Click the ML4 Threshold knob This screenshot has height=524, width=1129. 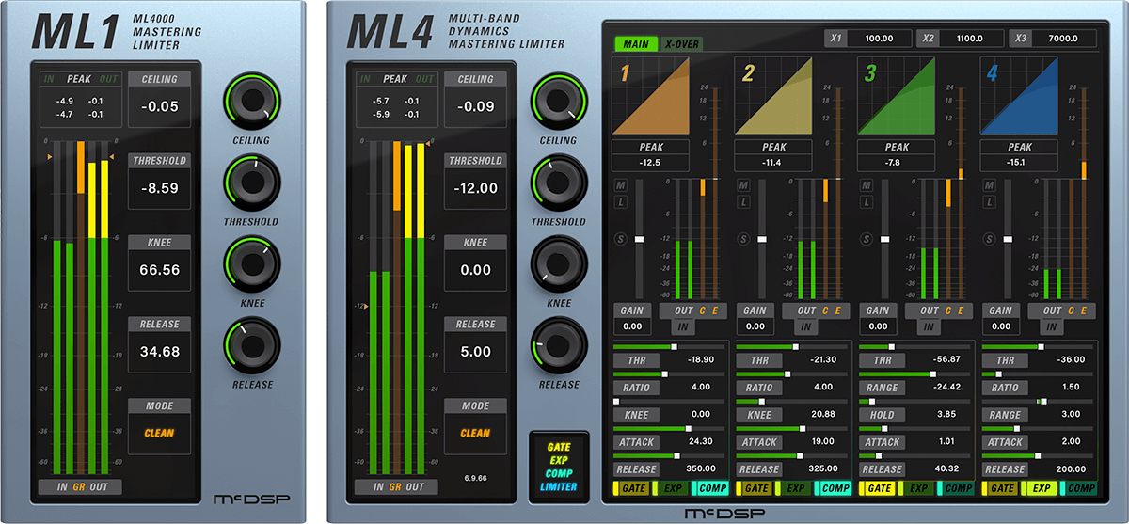click(559, 183)
